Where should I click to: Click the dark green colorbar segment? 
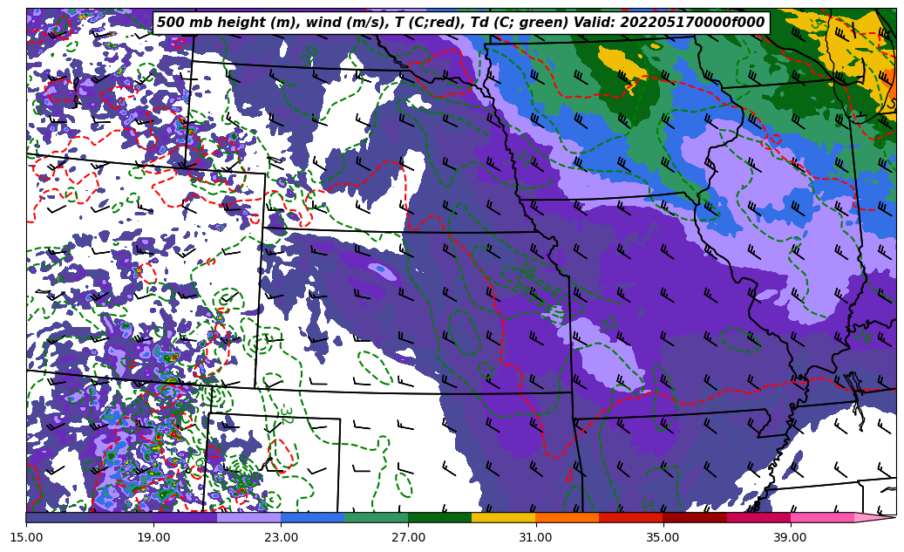pyautogui.click(x=439, y=518)
